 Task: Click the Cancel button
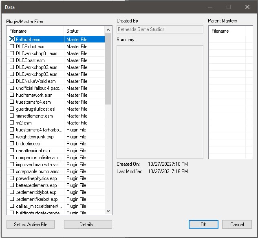[237, 224]
